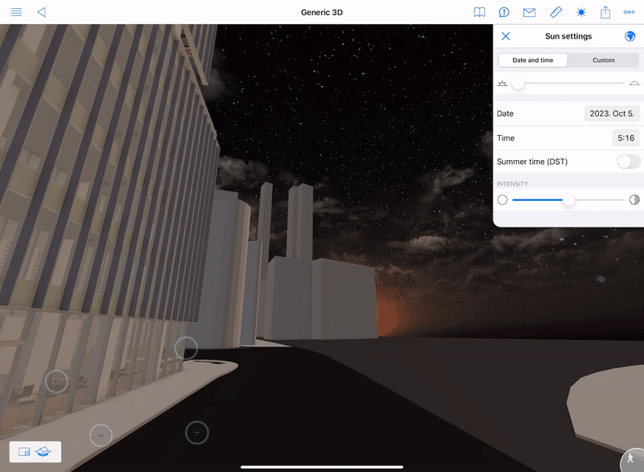Open the issue comment bubble icon
The image size is (644, 472).
504,12
